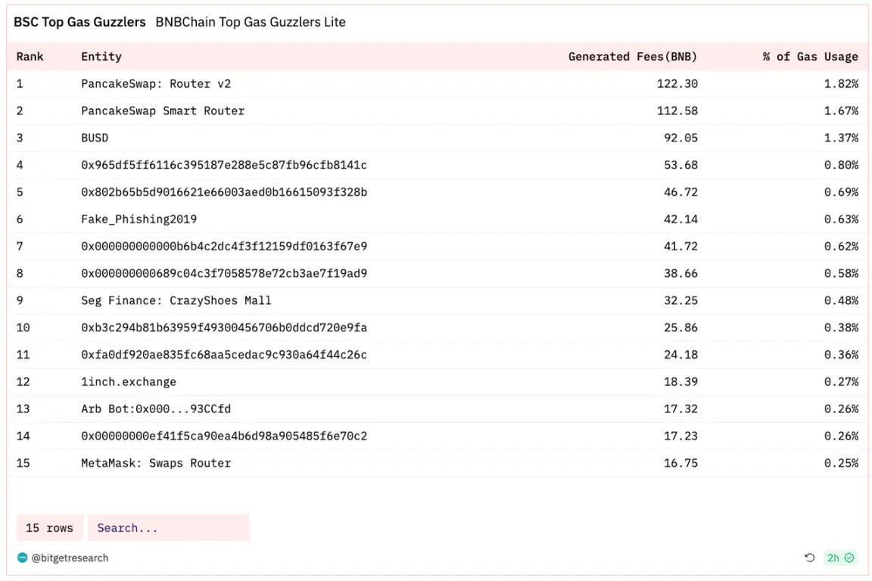Screen dimensions: 872x581
Task: Click the 2h freshness checkmark badge
Action: click(840, 558)
